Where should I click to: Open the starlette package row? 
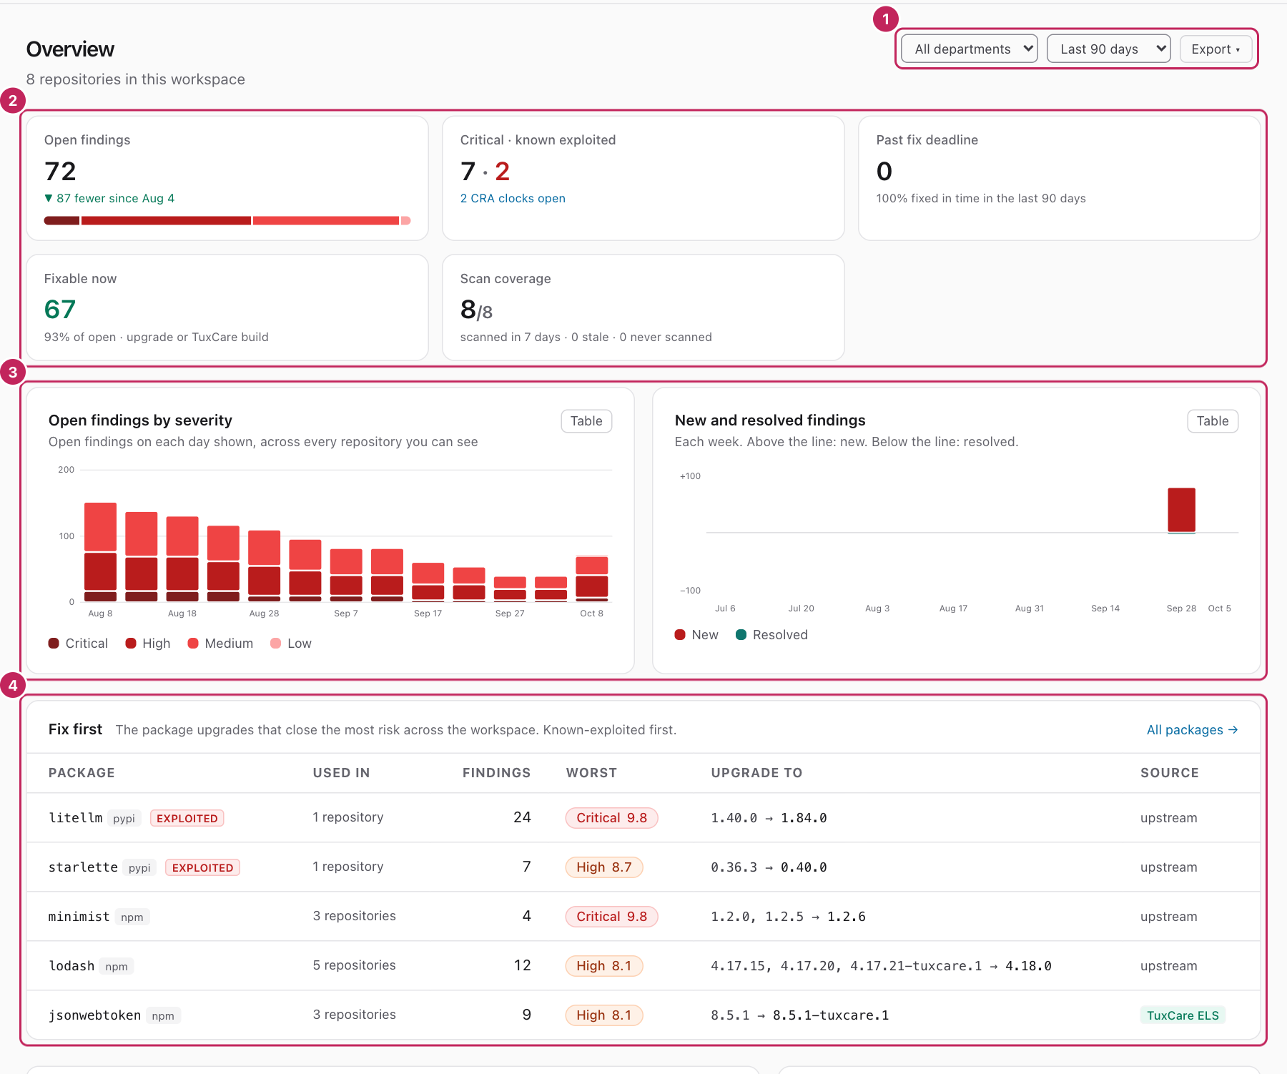643,867
